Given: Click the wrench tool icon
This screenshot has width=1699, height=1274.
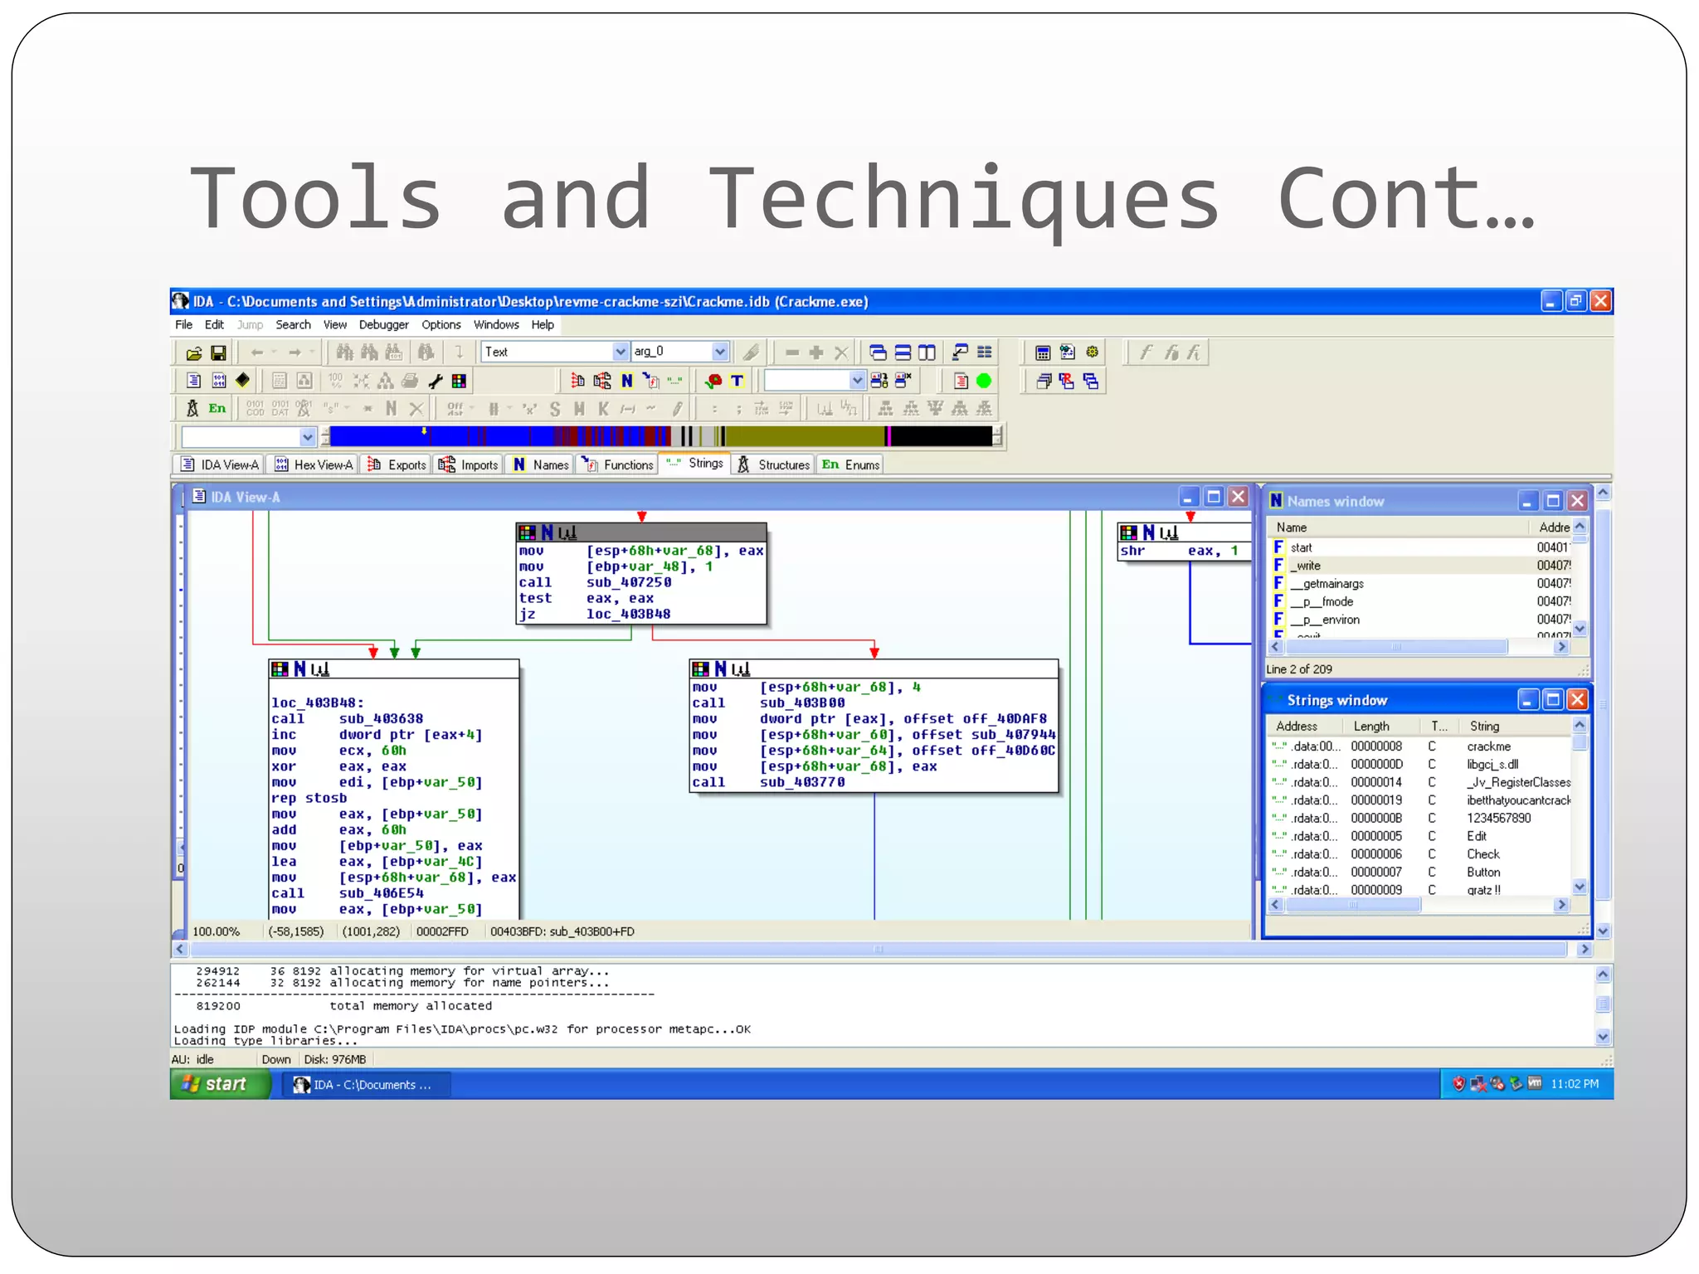Looking at the screenshot, I should (x=435, y=381).
